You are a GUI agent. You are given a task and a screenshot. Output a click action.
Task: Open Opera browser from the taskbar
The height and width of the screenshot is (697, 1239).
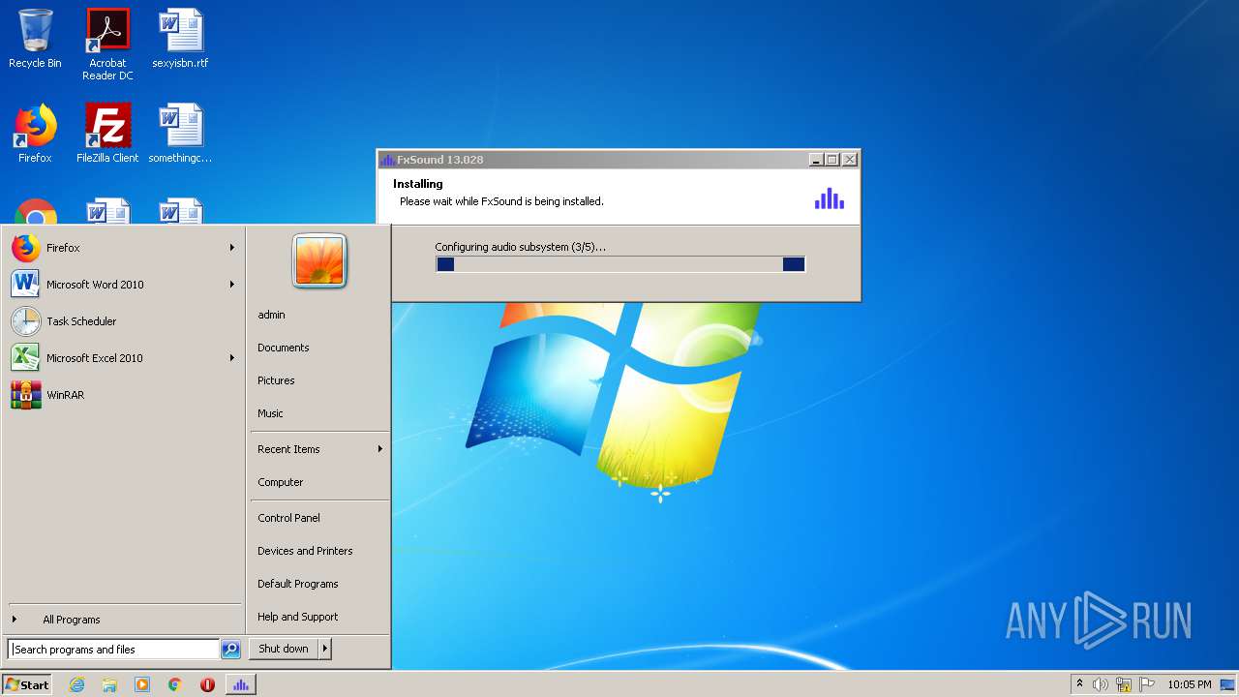(207, 684)
